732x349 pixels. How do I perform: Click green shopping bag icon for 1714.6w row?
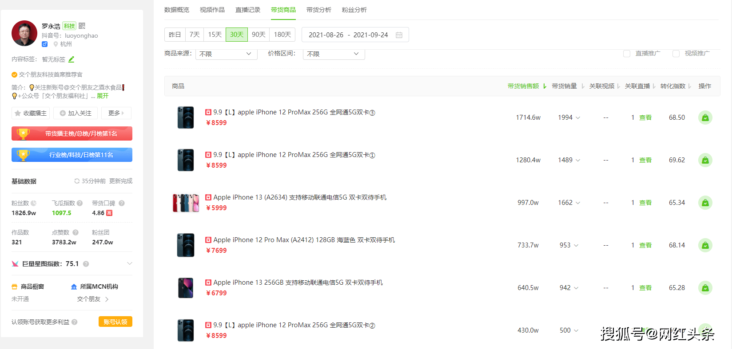click(x=705, y=118)
